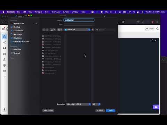Open Spotlight search in menu bar
The height and width of the screenshot is (125, 167).
134,12
